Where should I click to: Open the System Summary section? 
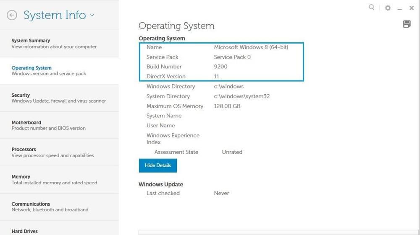54,44
